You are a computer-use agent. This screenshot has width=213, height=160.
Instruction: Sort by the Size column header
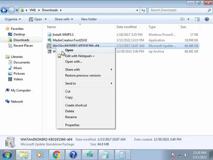pos(183,27)
